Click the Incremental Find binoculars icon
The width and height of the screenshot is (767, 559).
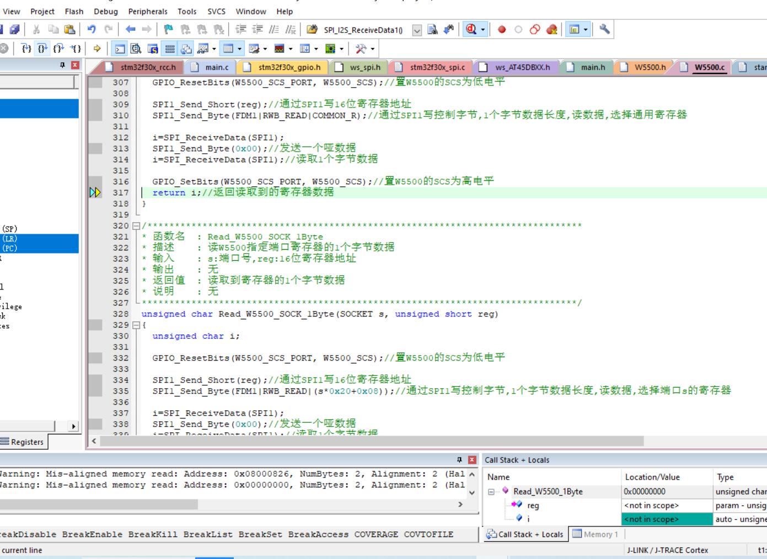(x=449, y=30)
